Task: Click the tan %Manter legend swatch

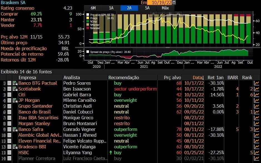Action: (x=88, y=25)
